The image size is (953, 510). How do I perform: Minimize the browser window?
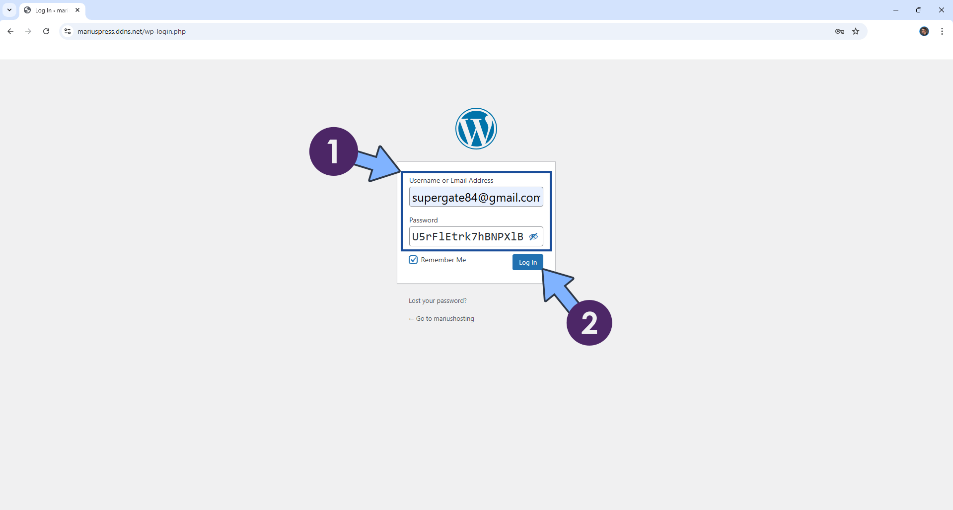click(896, 10)
